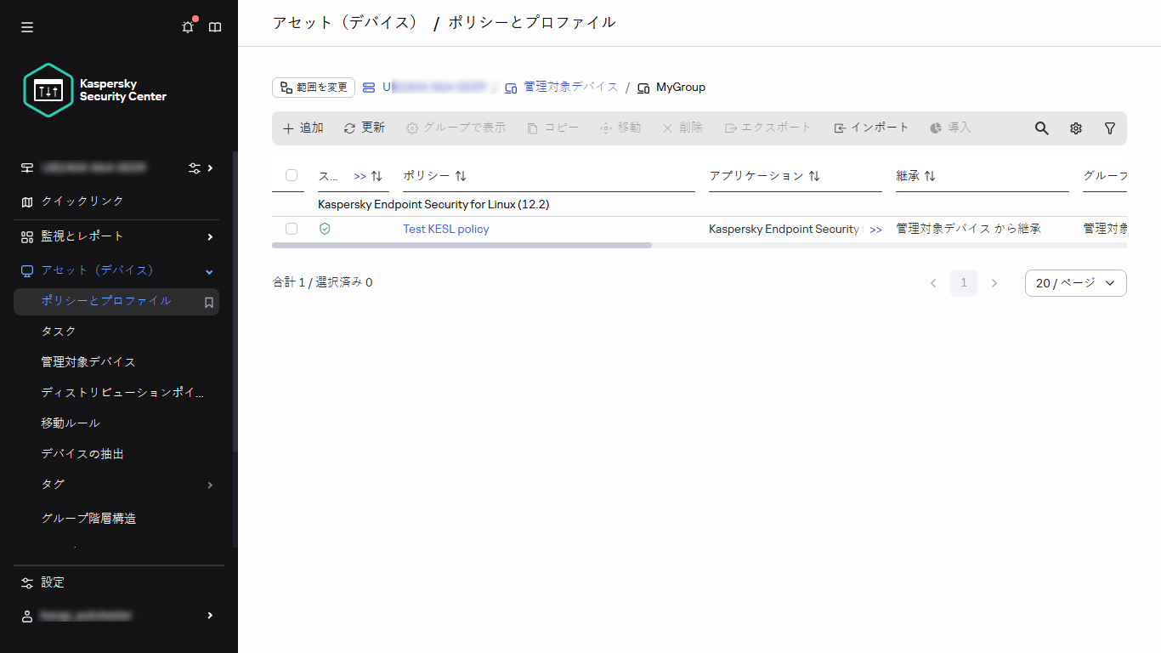Viewport: 1161px width, 653px height.
Task: Select the checkbox for Test KESL policy
Action: pyautogui.click(x=292, y=229)
